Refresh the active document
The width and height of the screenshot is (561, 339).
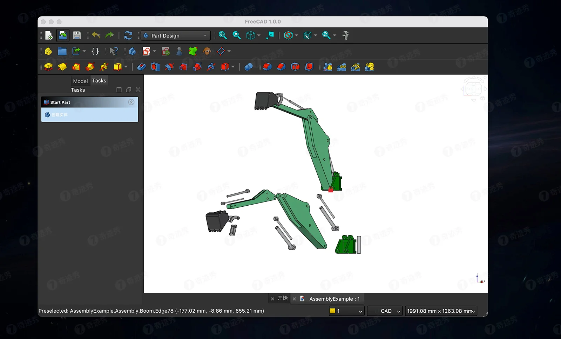(x=128, y=35)
